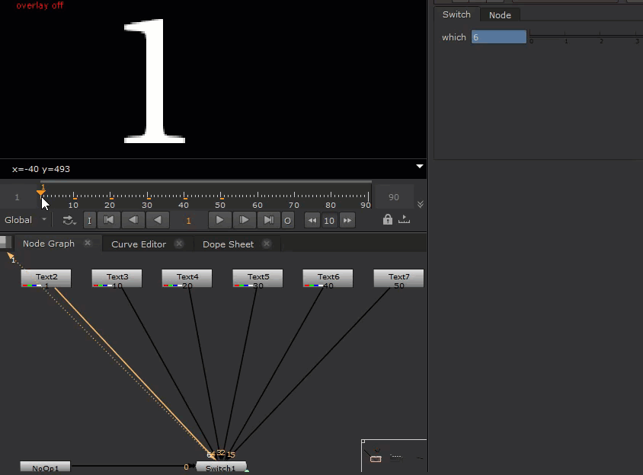Set the out point with O button
The width and height of the screenshot is (643, 475).
[x=287, y=221]
